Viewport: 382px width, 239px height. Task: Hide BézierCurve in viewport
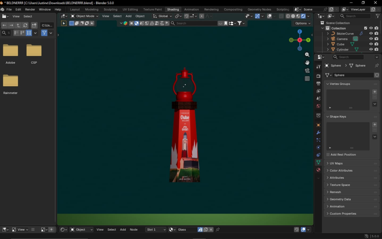tap(371, 33)
